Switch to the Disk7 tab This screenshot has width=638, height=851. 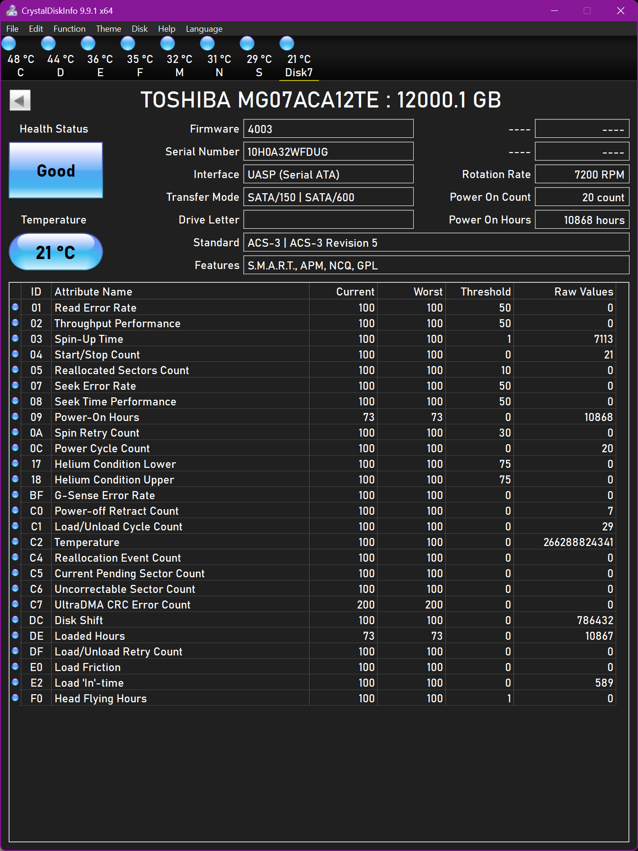[x=299, y=59]
